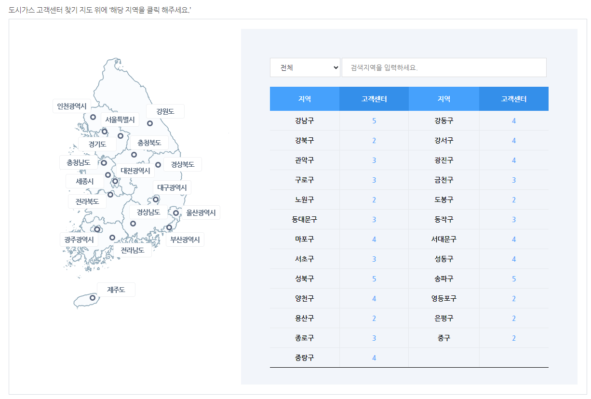Open 강북구 customer center count

pyautogui.click(x=374, y=140)
